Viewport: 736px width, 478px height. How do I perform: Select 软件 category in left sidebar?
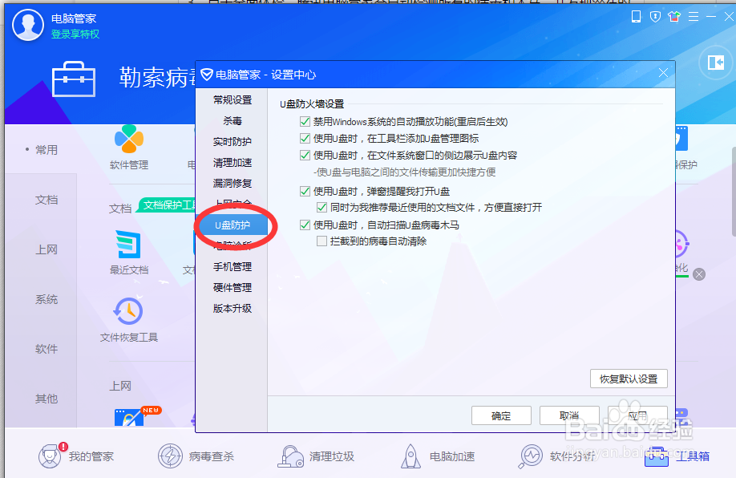click(x=47, y=349)
